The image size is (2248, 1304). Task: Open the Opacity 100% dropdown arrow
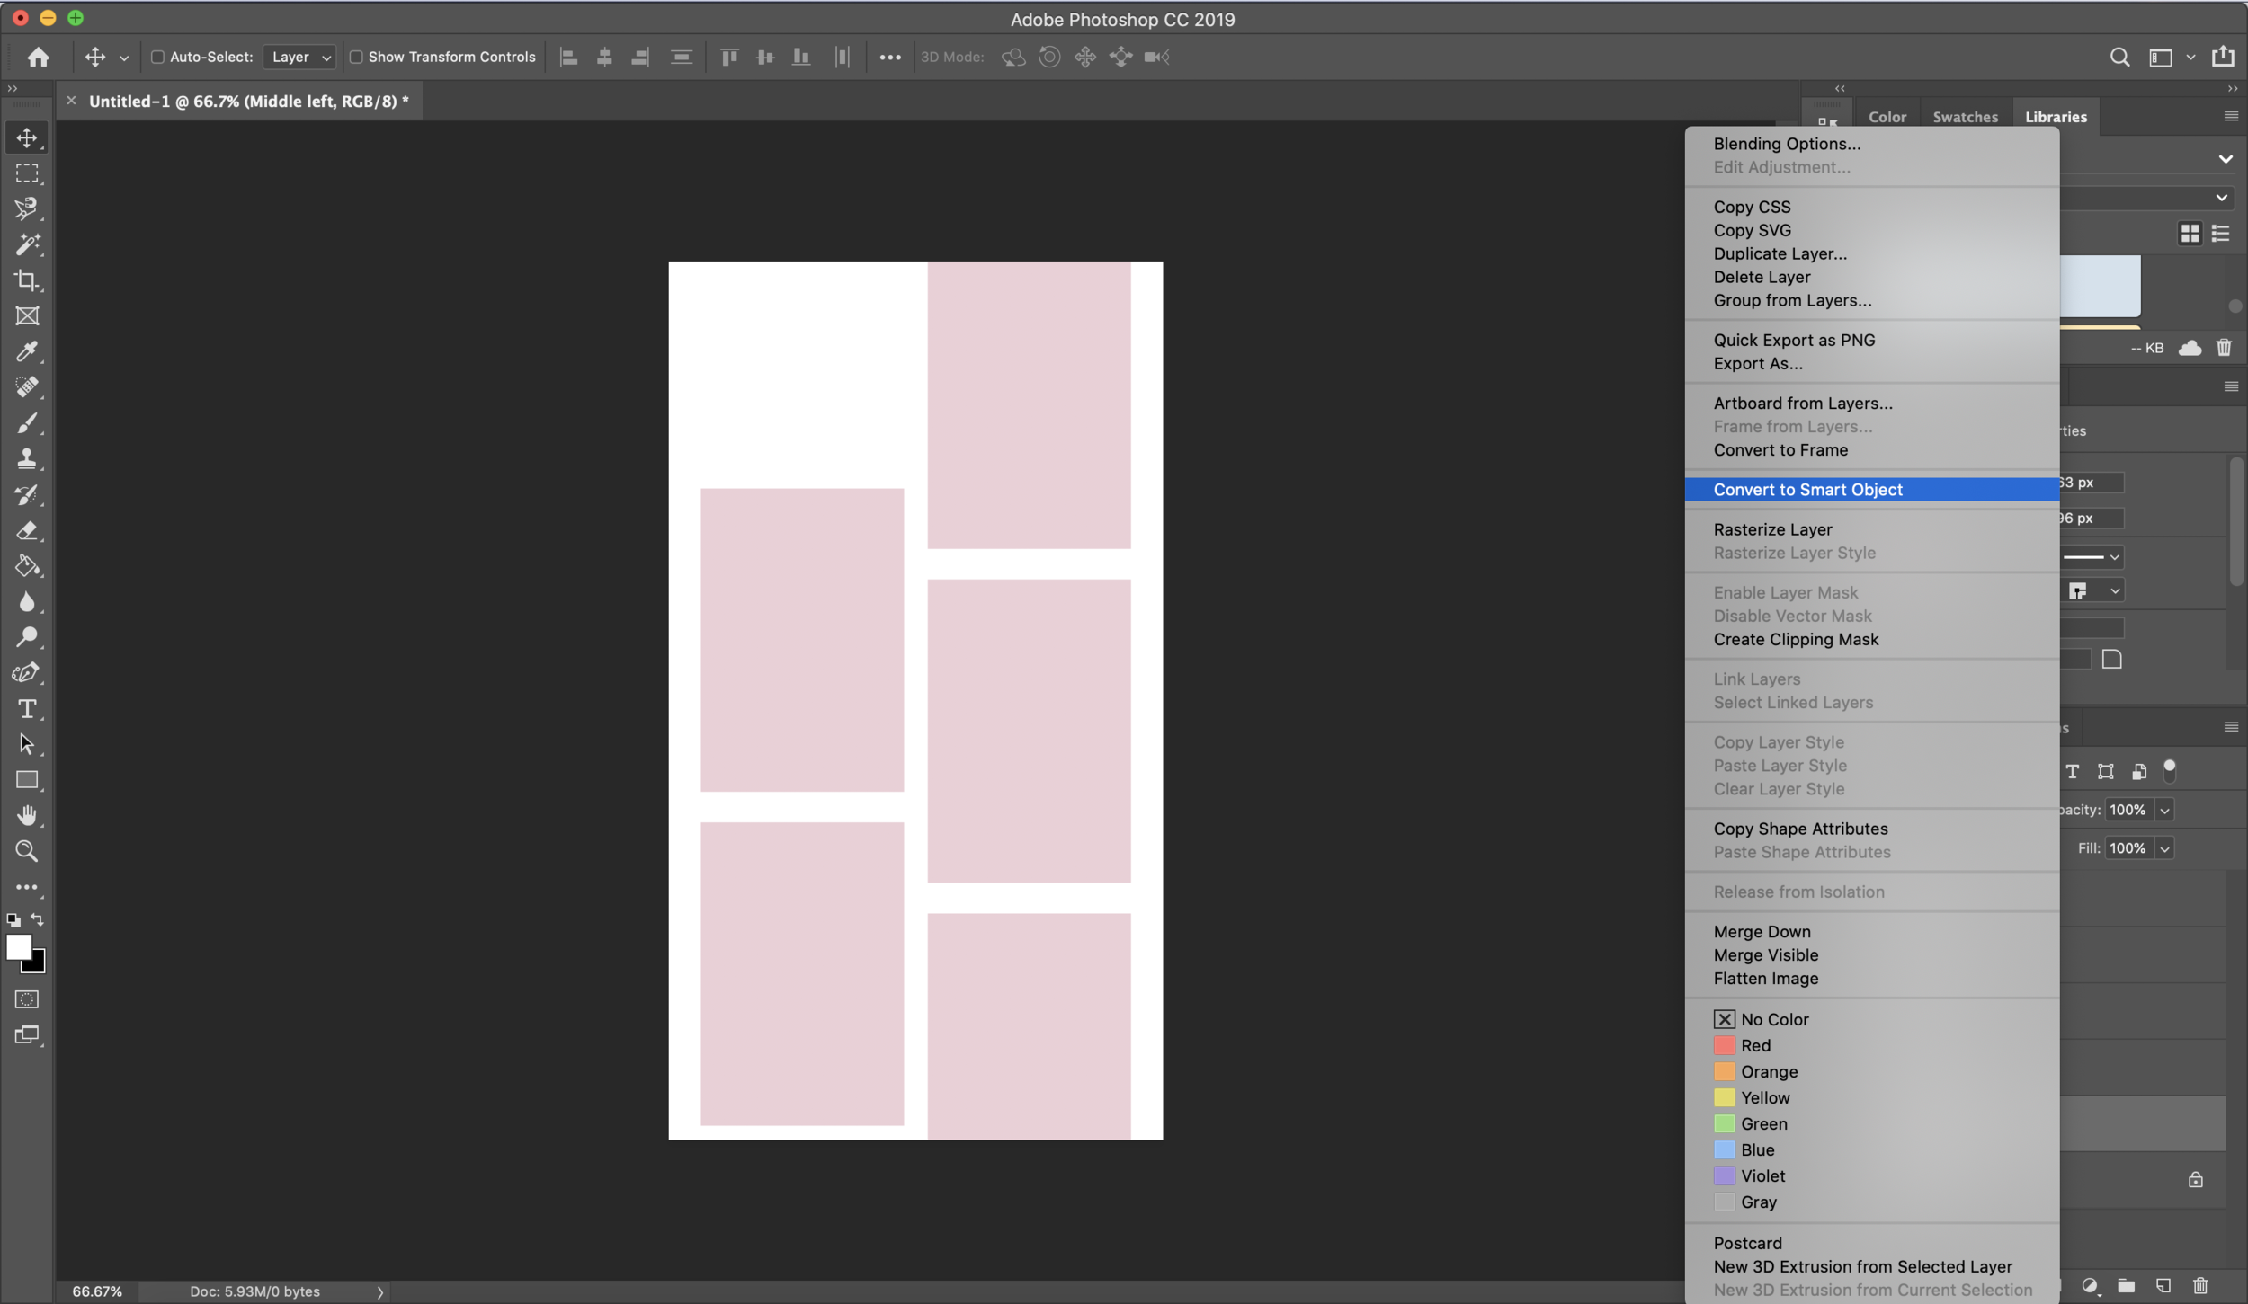click(x=2164, y=811)
